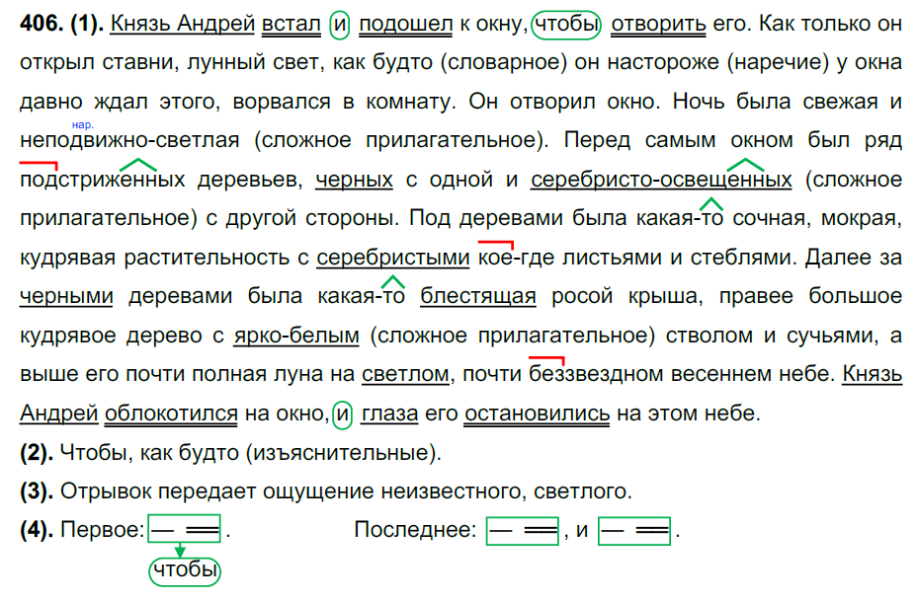Click the word "неподвижно-светлая"

click(129, 140)
